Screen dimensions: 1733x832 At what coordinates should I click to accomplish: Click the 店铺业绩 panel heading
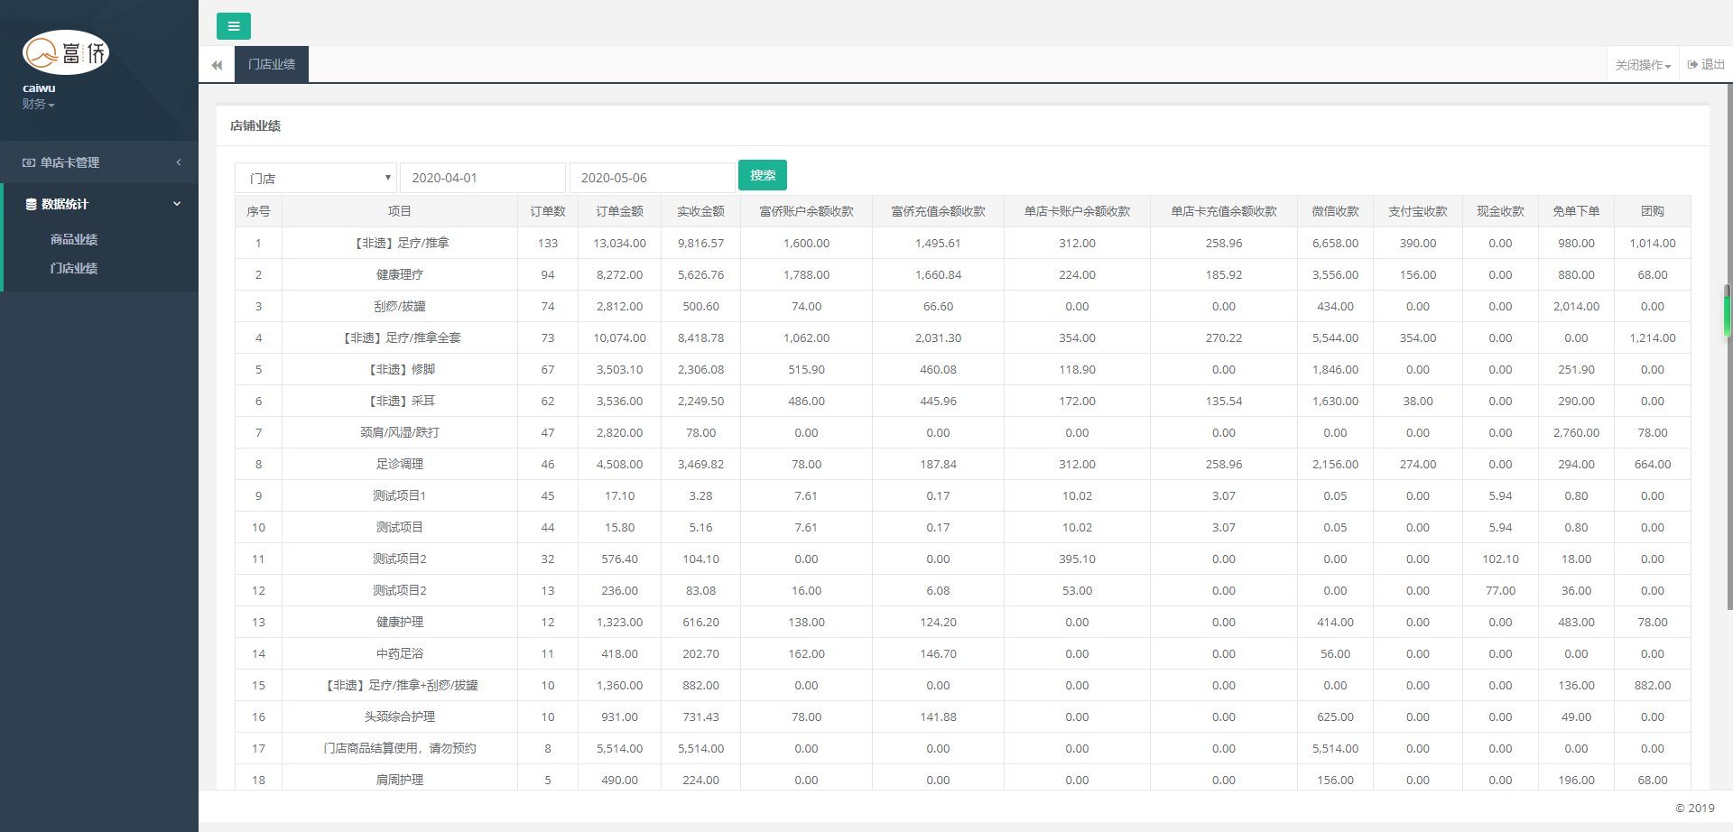click(x=255, y=125)
